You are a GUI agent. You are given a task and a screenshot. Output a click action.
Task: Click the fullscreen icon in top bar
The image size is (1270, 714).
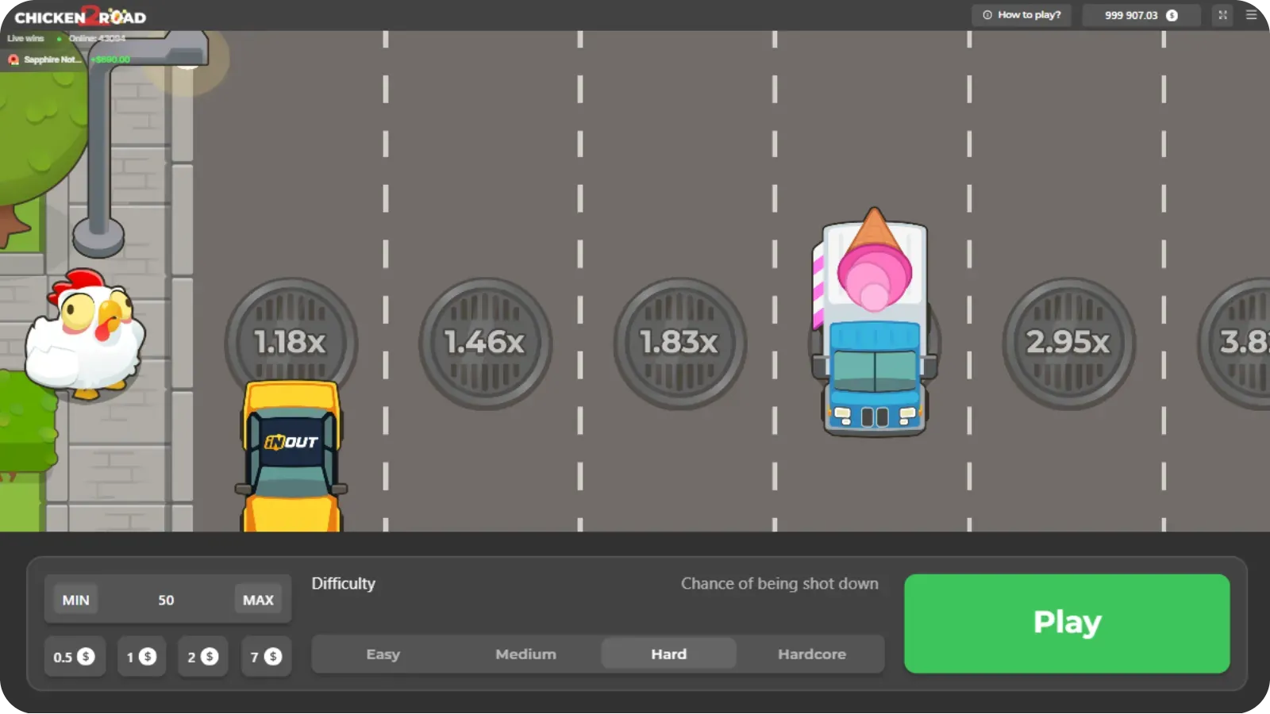tap(1222, 15)
